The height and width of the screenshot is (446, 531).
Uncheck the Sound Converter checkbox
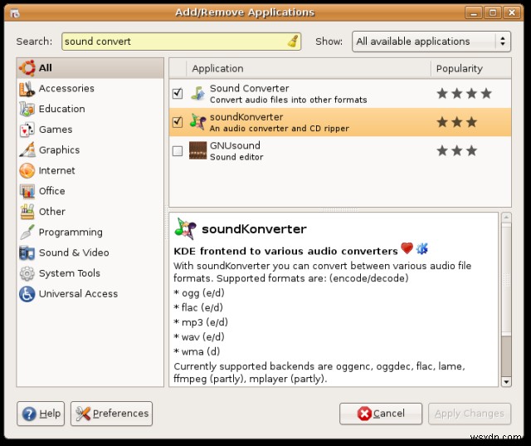click(x=178, y=94)
